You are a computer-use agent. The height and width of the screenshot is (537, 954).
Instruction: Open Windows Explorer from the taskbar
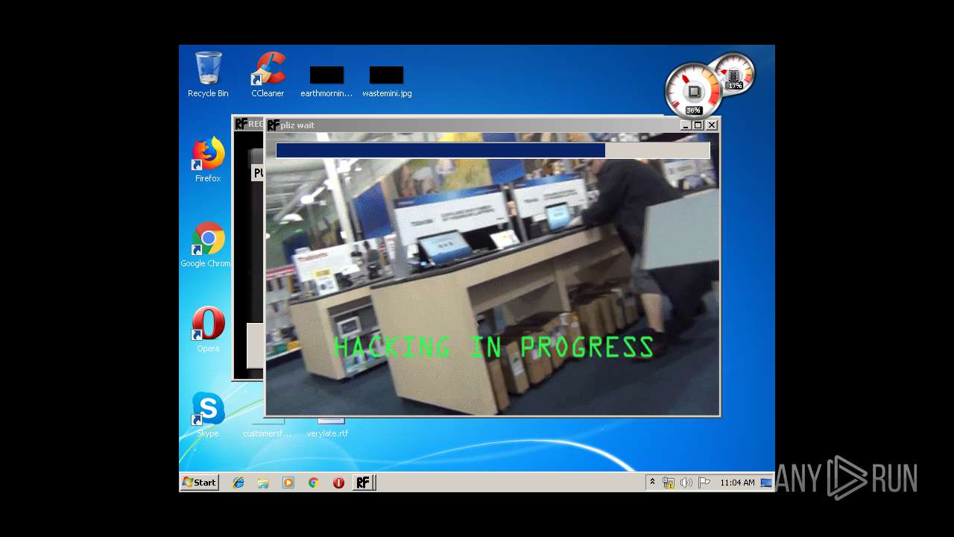pos(263,483)
